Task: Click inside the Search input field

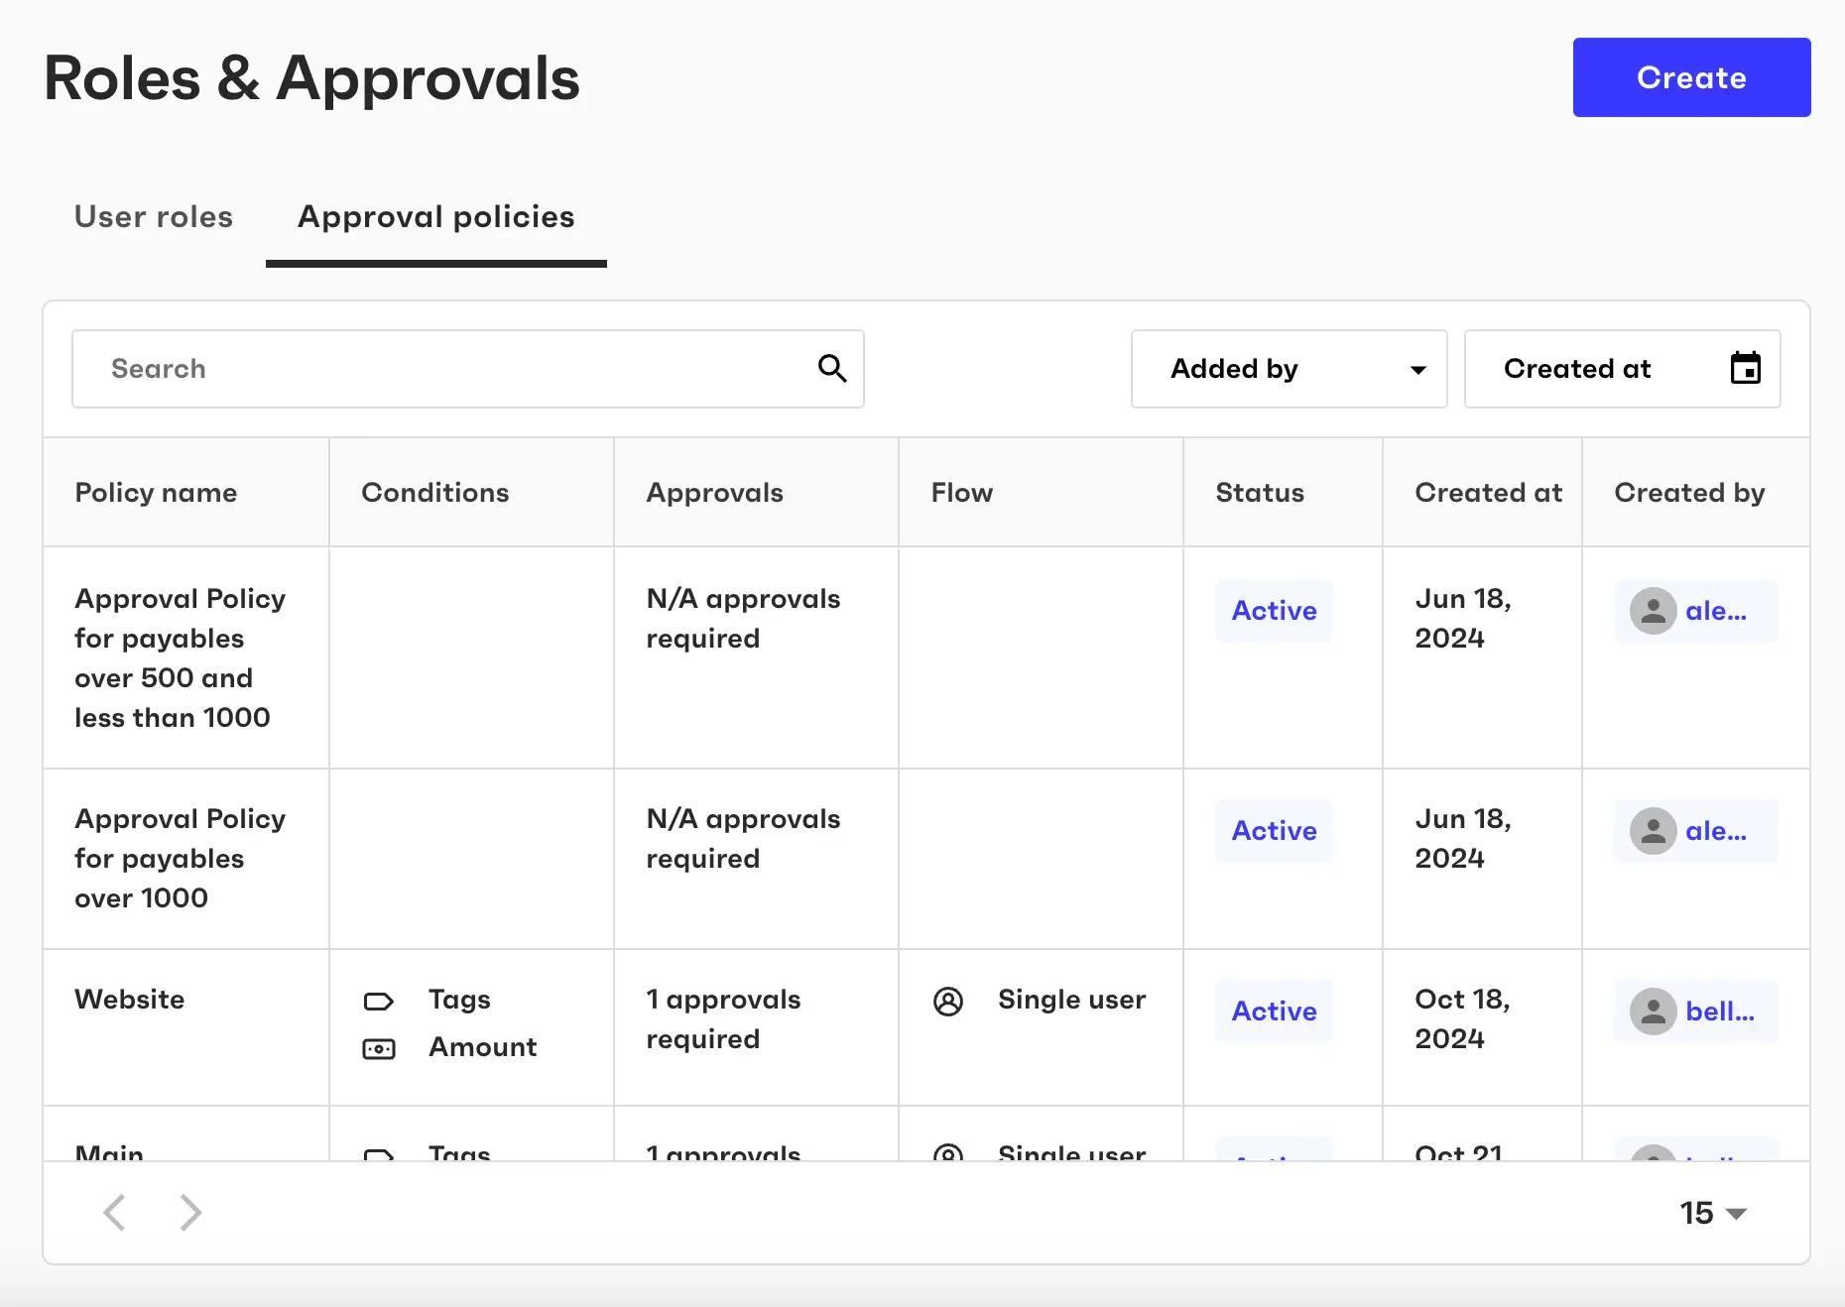Action: tap(397, 368)
